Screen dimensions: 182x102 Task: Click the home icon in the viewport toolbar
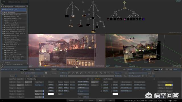(162, 69)
